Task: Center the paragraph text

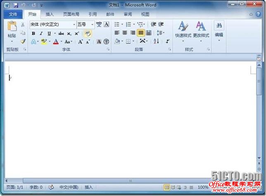Action: pos(125,33)
